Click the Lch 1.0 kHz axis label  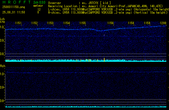(2, 27)
